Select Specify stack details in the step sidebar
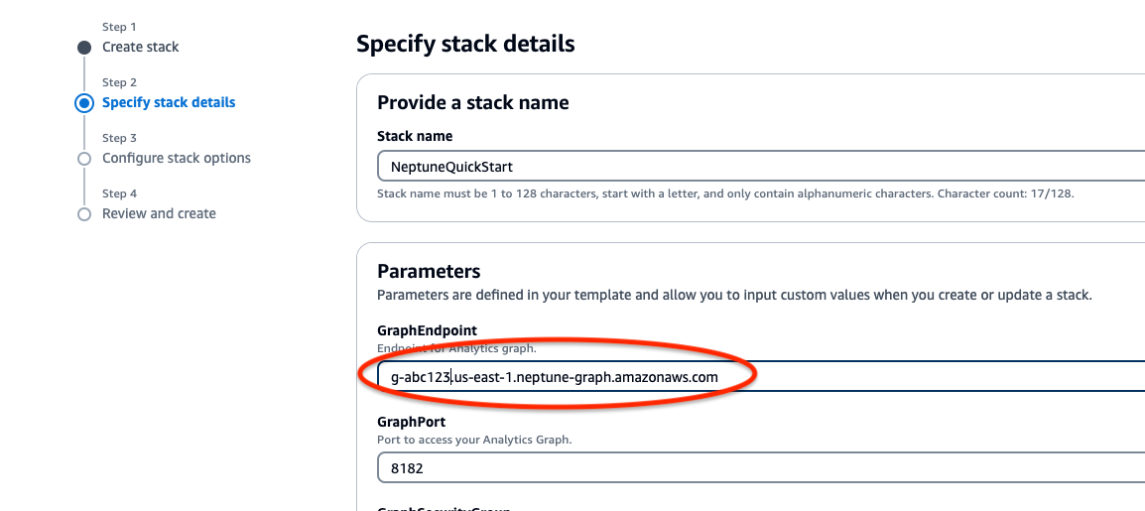 pos(169,103)
